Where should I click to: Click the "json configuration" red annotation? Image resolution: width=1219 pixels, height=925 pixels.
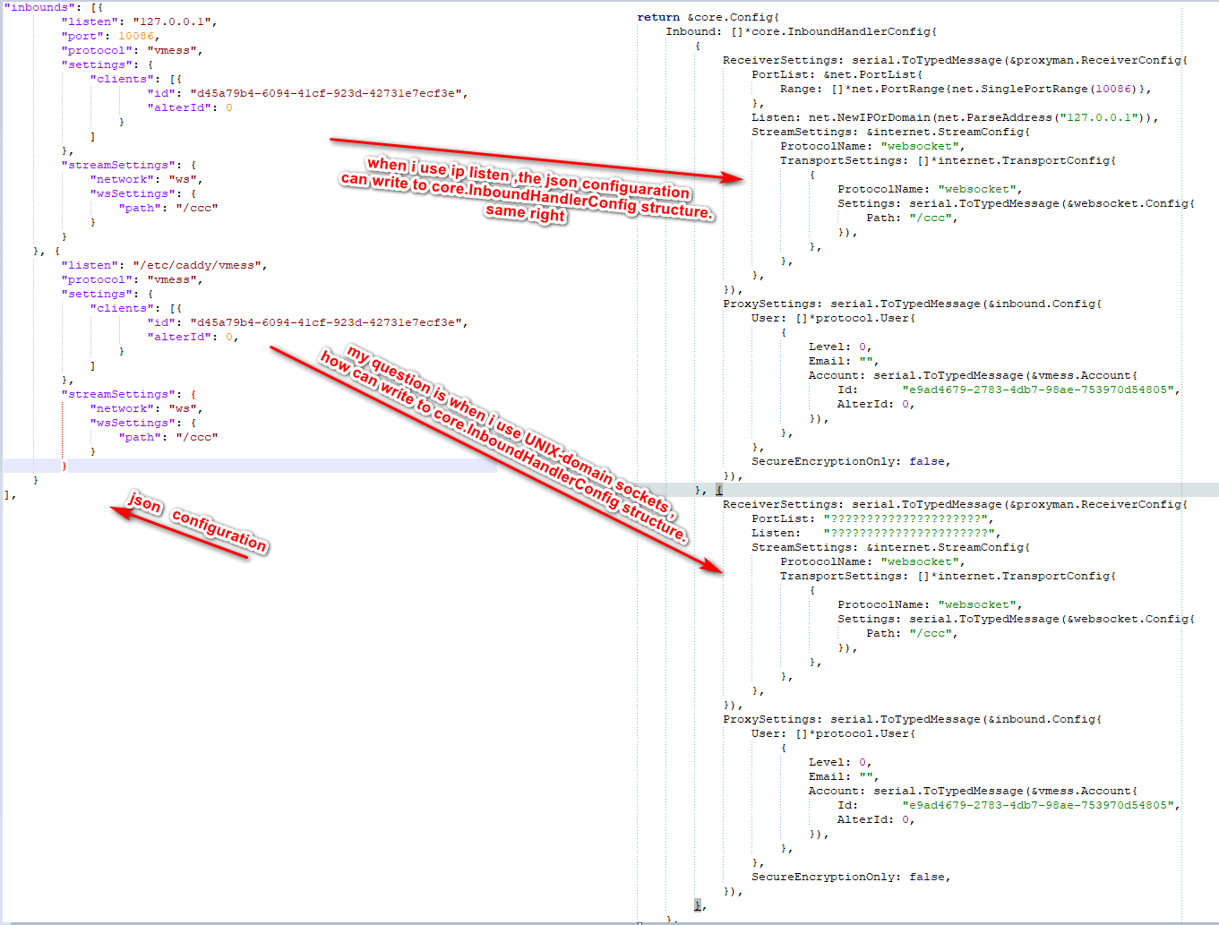click(188, 524)
